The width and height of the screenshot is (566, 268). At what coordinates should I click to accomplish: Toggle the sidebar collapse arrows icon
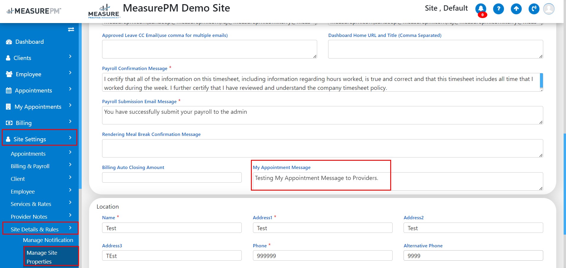tap(71, 29)
